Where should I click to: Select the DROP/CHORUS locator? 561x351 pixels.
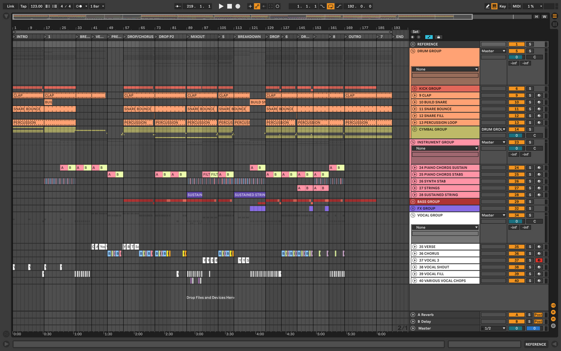[140, 37]
